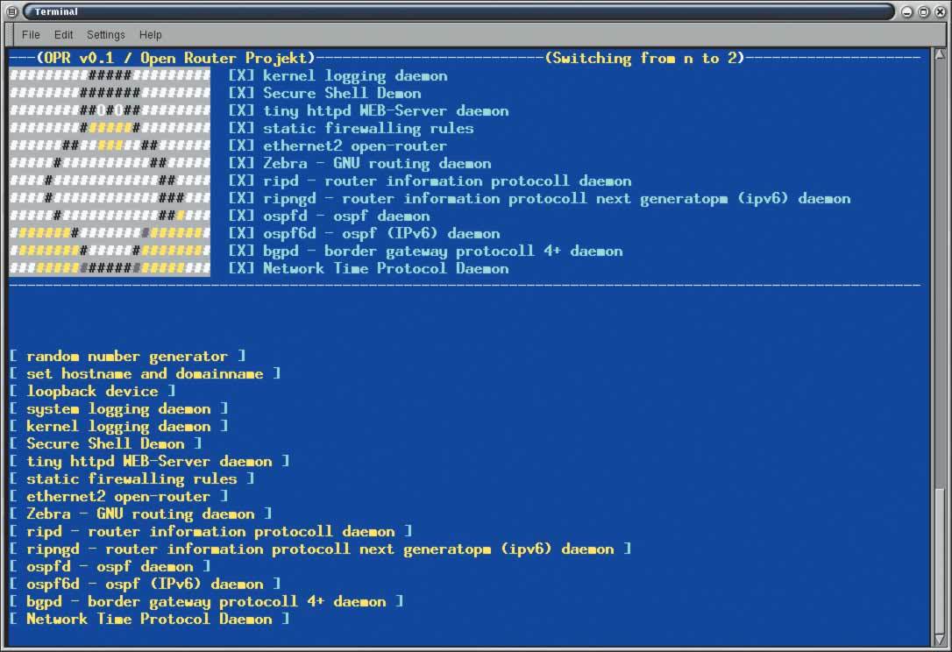Screen dimensions: 952x652
Task: Toggle the [X] for ripd daemon
Action: (241, 181)
